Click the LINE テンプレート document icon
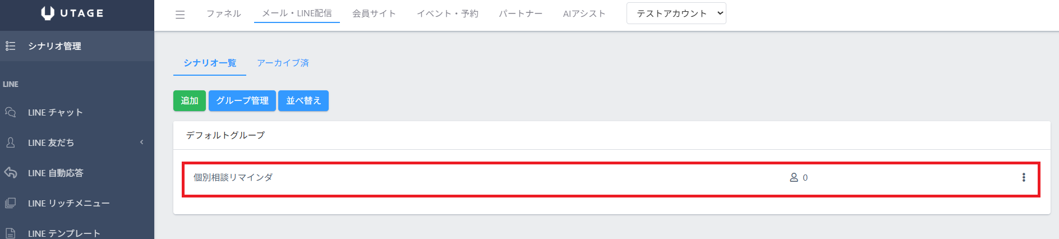 coord(11,233)
